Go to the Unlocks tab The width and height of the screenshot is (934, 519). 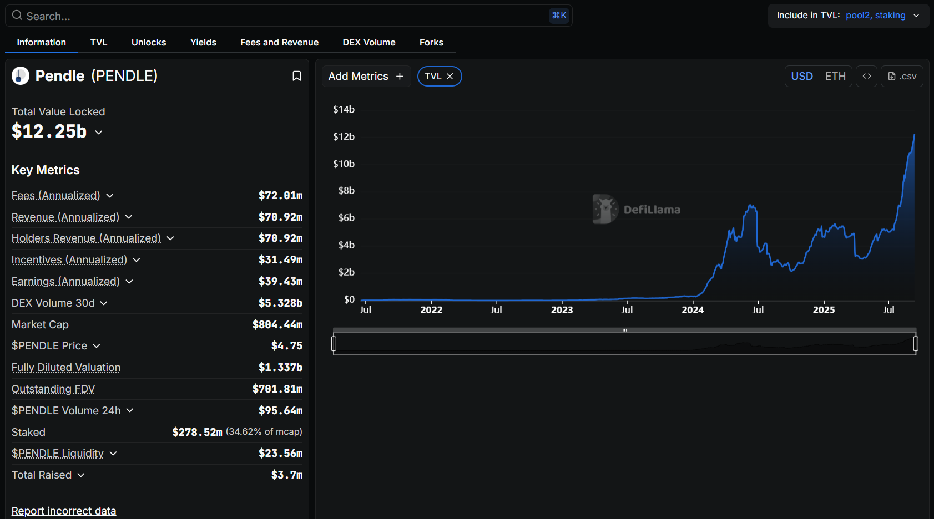pos(149,43)
